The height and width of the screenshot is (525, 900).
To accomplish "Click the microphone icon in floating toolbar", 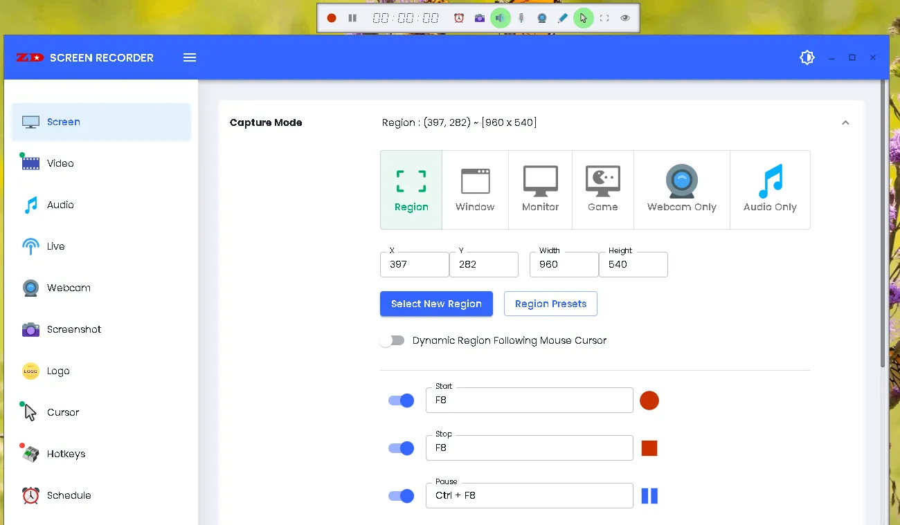I will [521, 18].
